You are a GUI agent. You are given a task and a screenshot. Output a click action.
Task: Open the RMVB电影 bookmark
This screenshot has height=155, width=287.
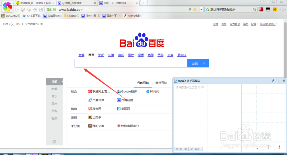pyautogui.click(x=133, y=16)
